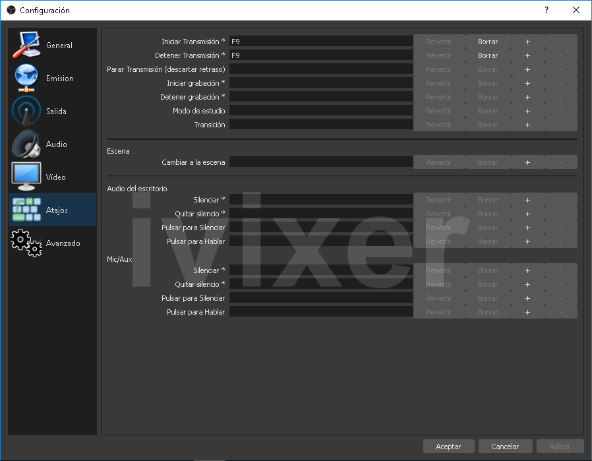Clear the Iniciar Transmisión hotkey with Borrar

(x=488, y=42)
